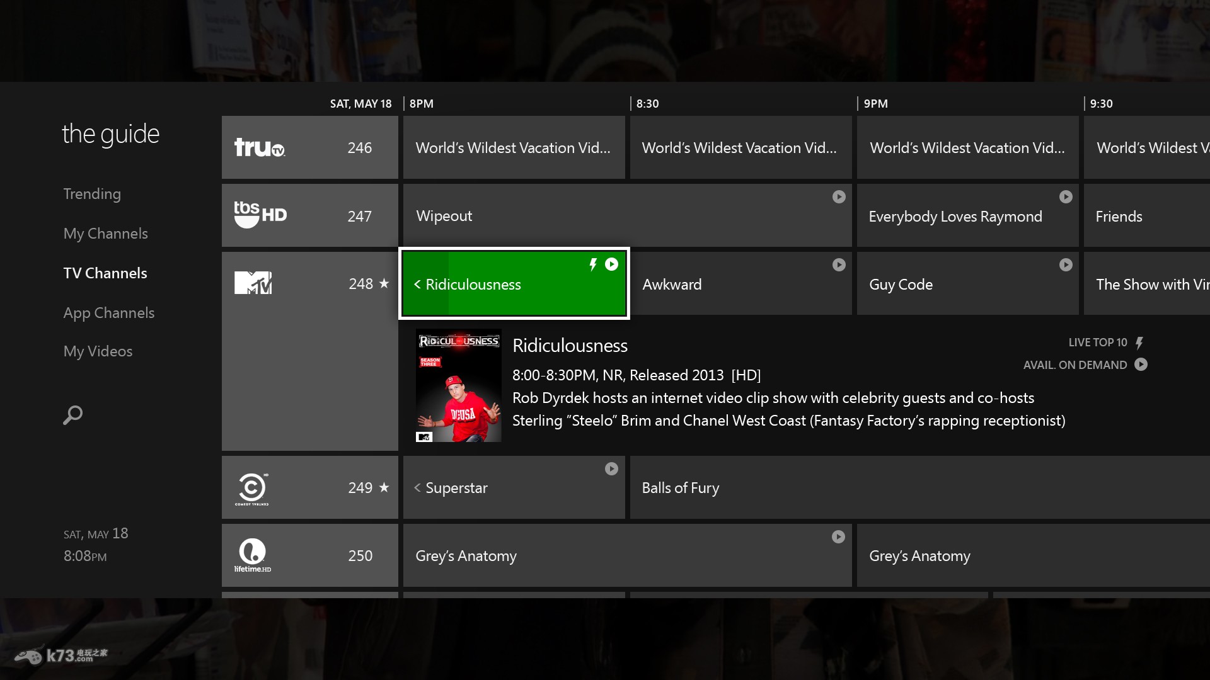Select Everybody Loves Raymond program
Image resolution: width=1210 pixels, height=680 pixels.
tap(955, 217)
